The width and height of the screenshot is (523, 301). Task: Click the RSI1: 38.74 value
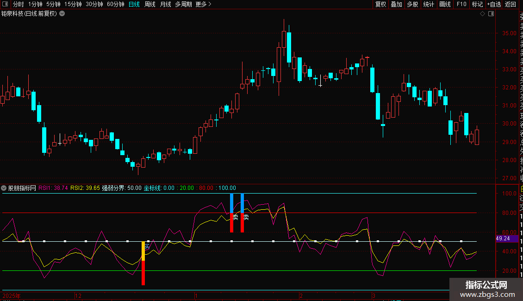(53, 188)
